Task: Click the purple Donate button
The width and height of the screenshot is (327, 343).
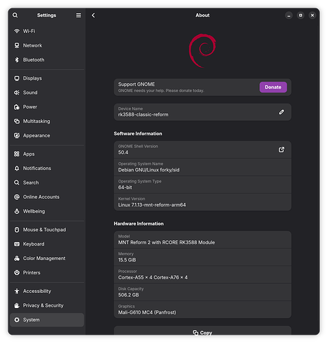Action: [x=273, y=87]
